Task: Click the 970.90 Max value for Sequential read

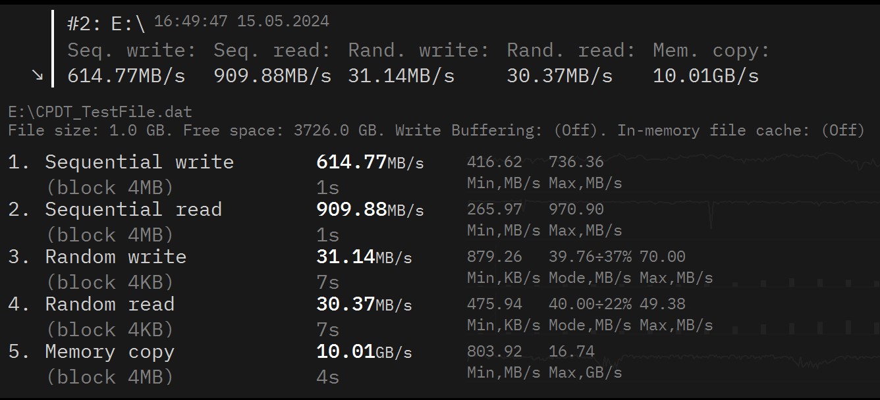Action: click(576, 209)
